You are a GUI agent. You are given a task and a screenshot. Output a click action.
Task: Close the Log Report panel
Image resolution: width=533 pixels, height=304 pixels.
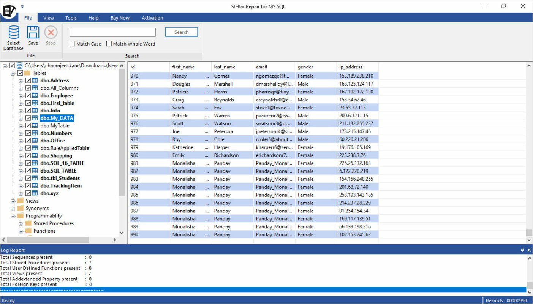(x=529, y=250)
